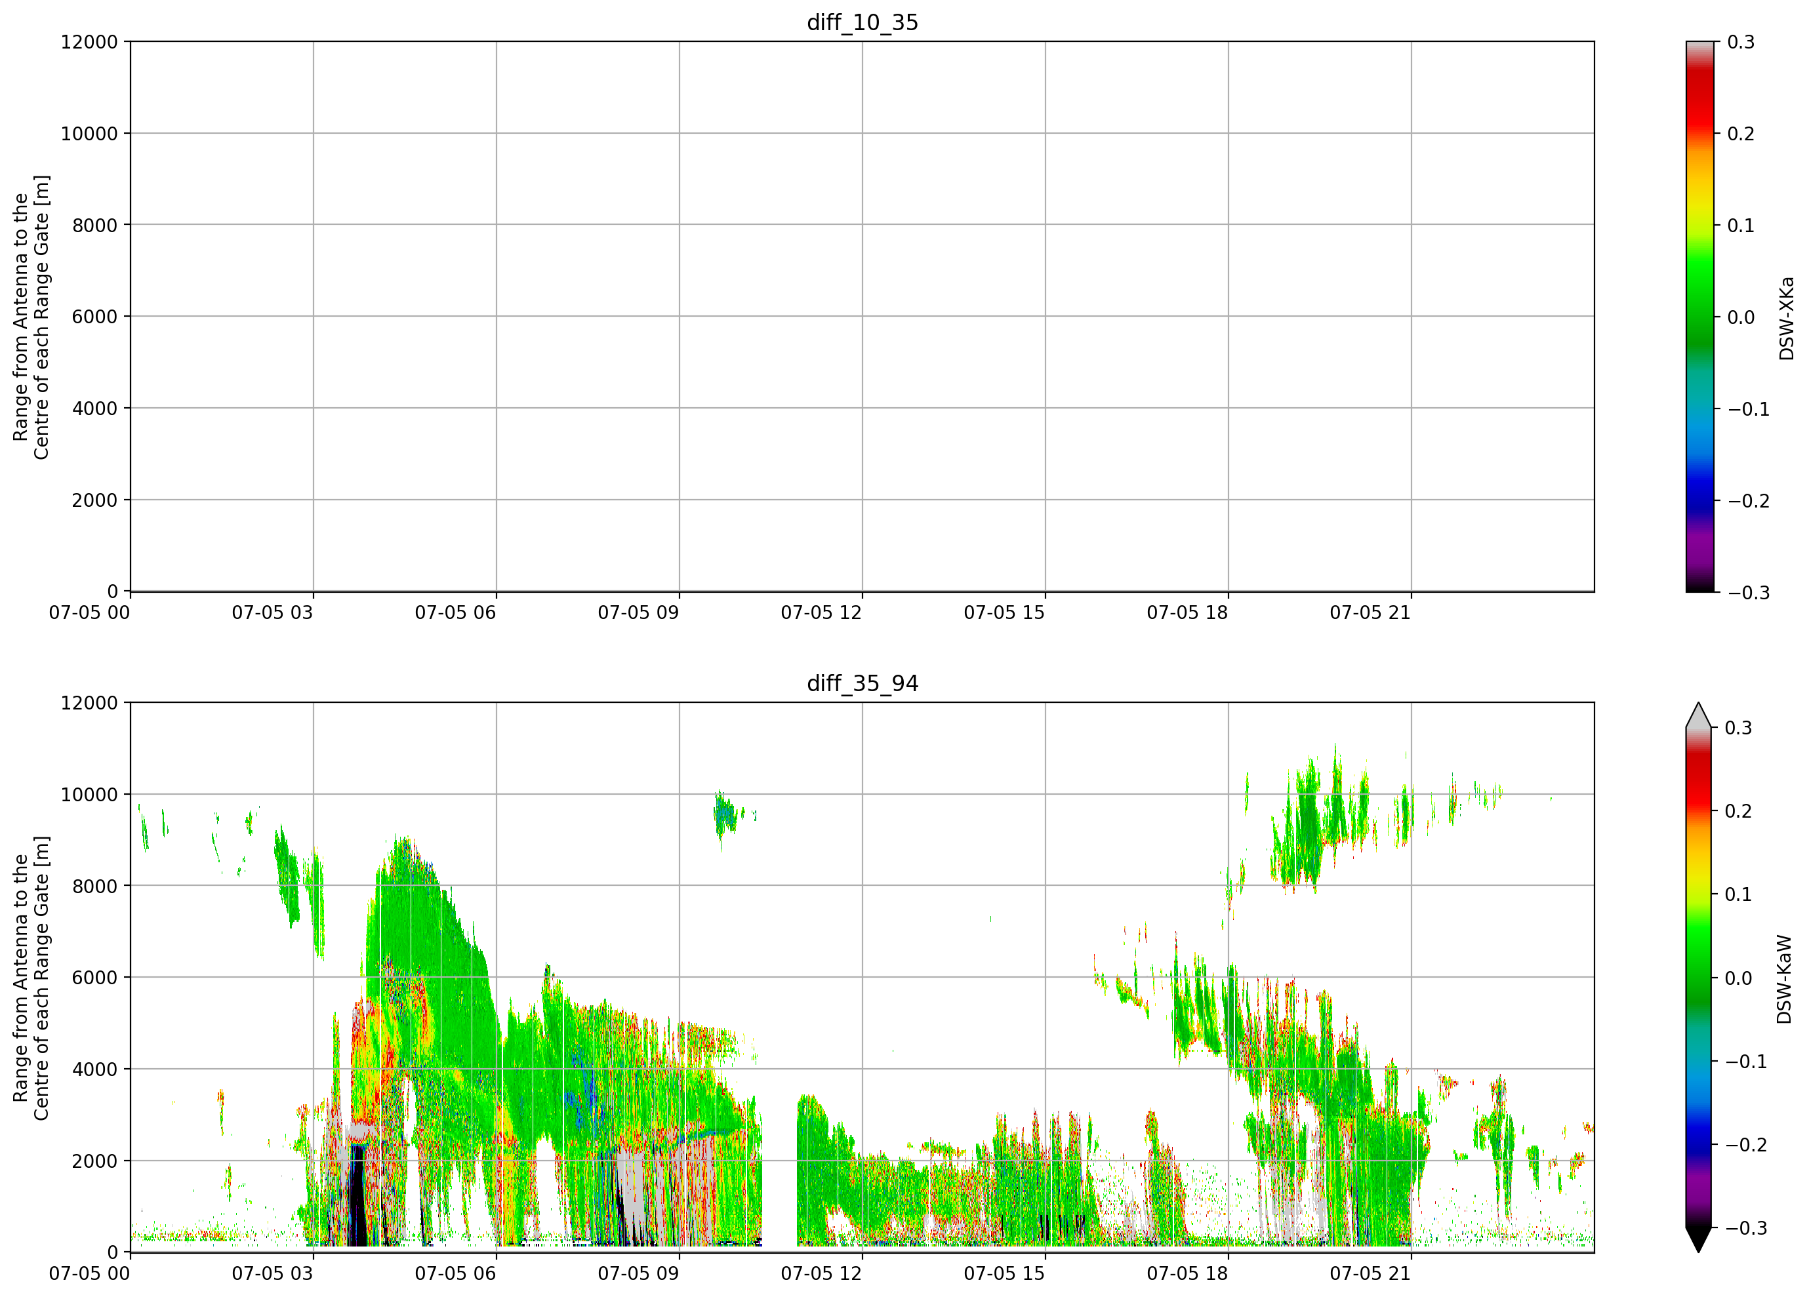Image resolution: width=1809 pixels, height=1297 pixels.
Task: Click the DSW-XKa colorbar gradient
Action: pyautogui.click(x=1699, y=317)
